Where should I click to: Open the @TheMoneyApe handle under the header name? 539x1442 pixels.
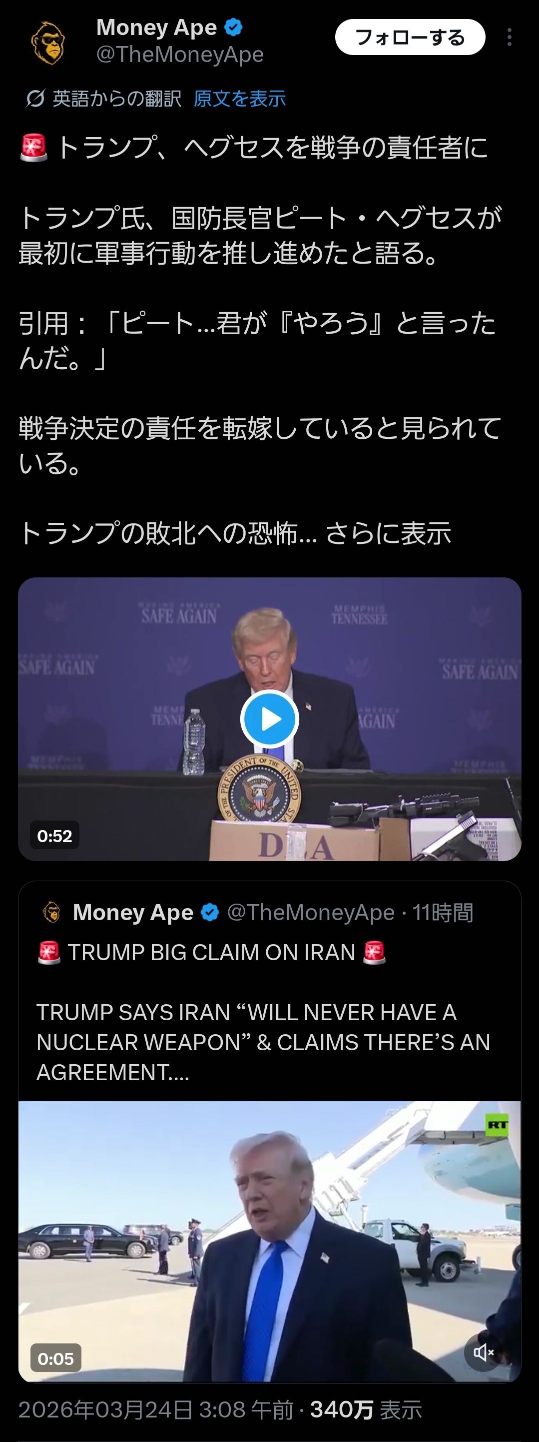click(x=179, y=55)
